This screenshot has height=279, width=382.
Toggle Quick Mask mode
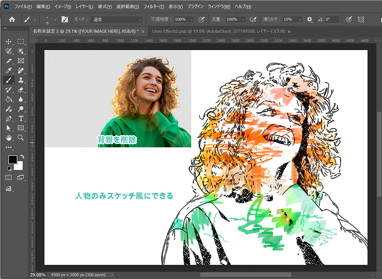pyautogui.click(x=9, y=177)
